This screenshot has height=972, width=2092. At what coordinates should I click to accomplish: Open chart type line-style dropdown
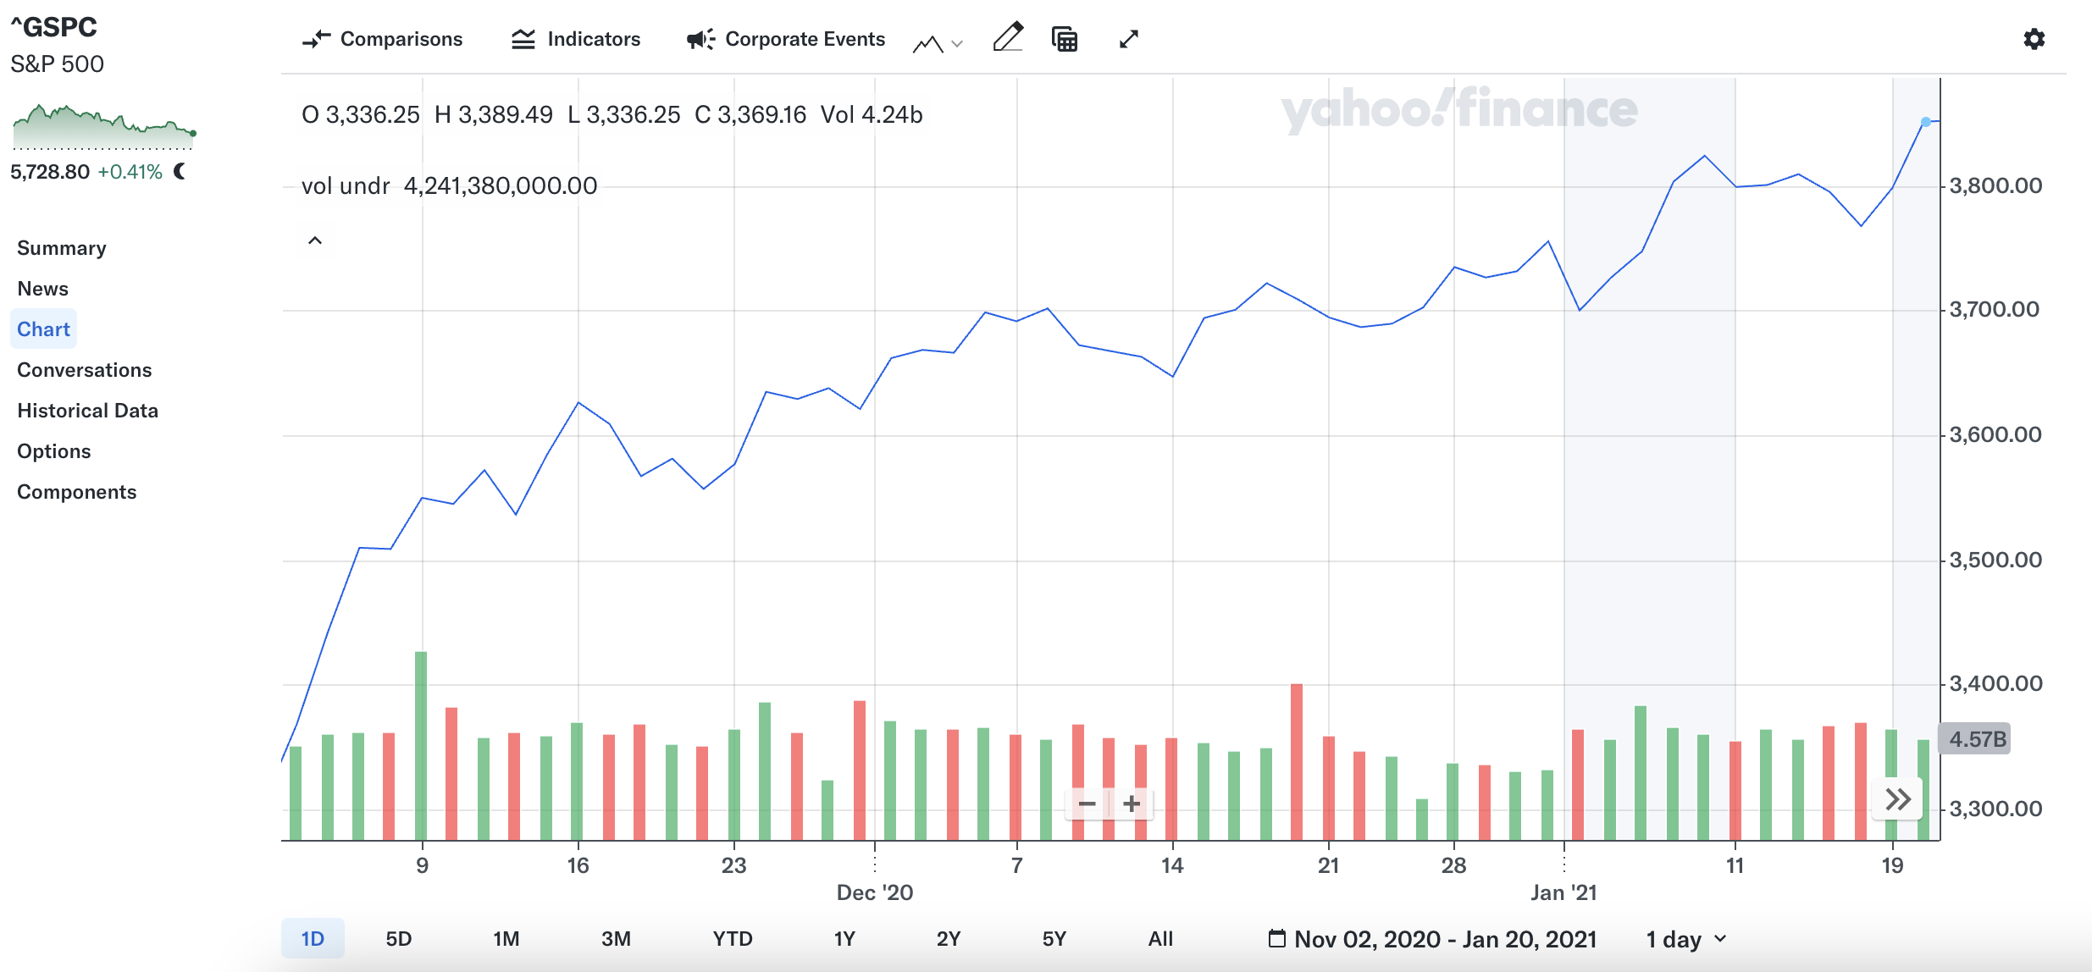[938, 42]
